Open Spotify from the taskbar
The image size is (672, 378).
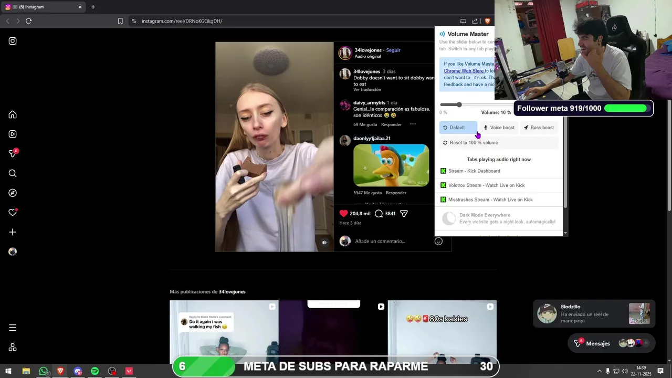coord(95,371)
